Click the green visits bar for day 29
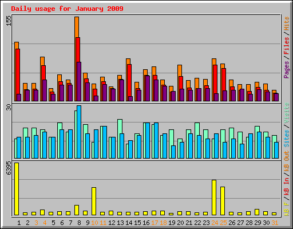 [x=258, y=129]
